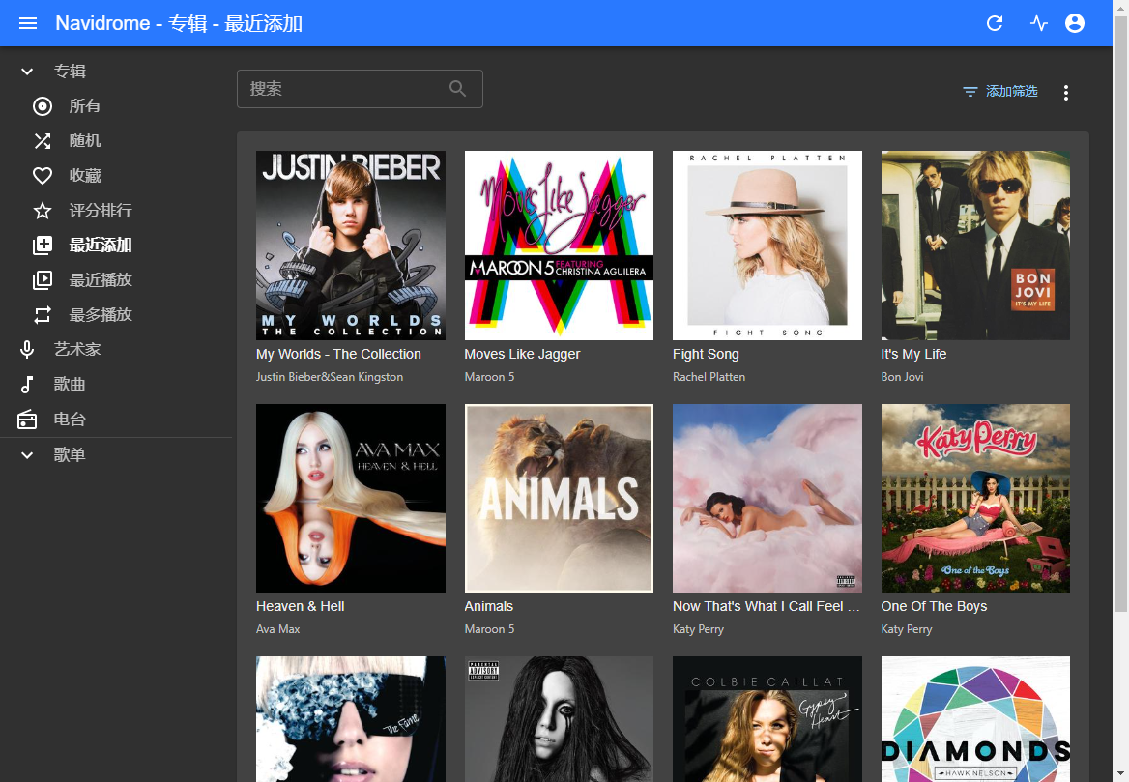Open the Heaven & Hell album cover
1129x782 pixels.
click(x=351, y=498)
